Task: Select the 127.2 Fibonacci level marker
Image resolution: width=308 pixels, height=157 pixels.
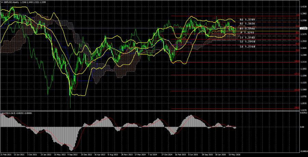Action: point(297,74)
